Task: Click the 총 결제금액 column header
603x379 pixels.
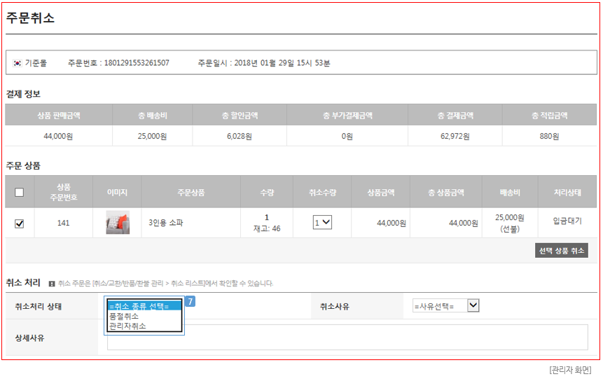Action: click(455, 116)
